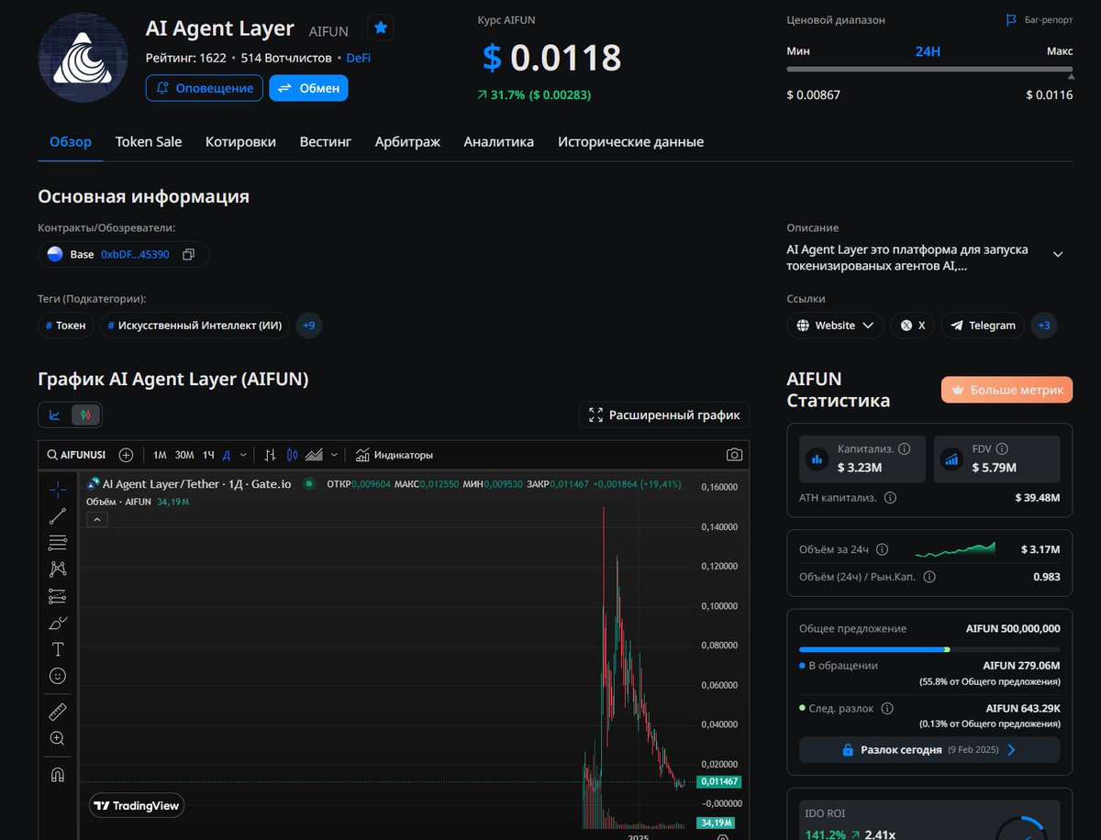Switch the chart view toggle to line mode

tap(55, 414)
